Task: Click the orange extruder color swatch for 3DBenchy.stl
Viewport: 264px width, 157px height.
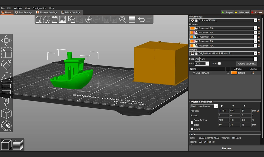Action: click(x=234, y=73)
